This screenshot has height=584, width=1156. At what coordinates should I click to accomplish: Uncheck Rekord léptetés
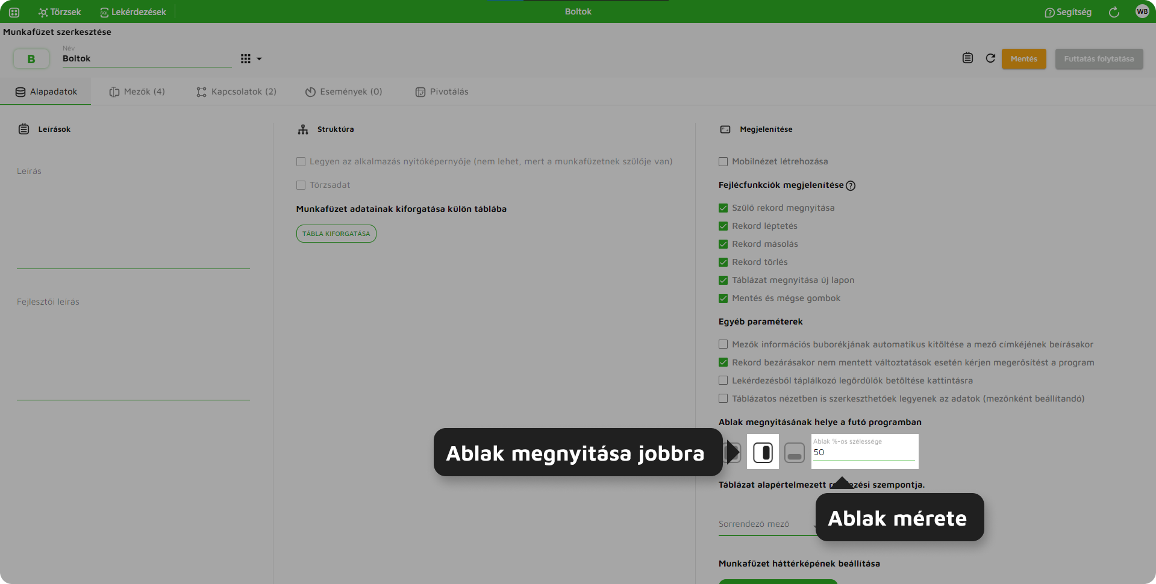click(723, 226)
